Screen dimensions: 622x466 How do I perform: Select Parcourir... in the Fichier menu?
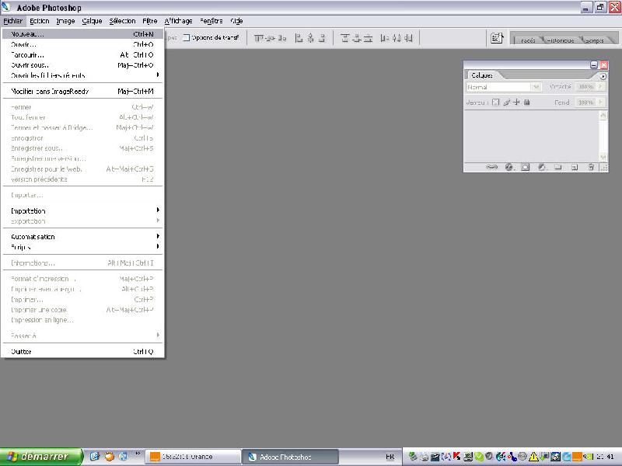[82, 54]
